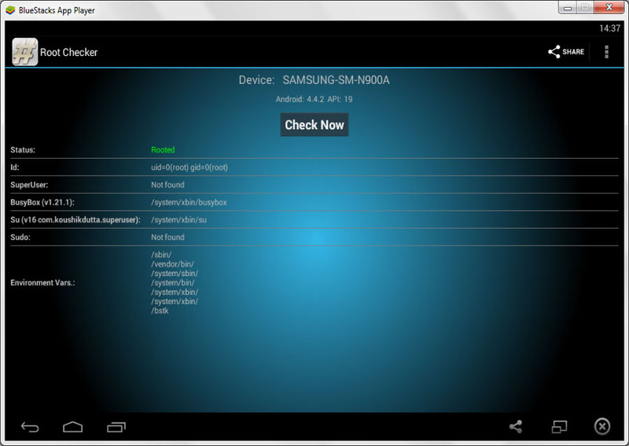Close the BlueStacks App Player window
The image size is (629, 446).
pos(609,8)
